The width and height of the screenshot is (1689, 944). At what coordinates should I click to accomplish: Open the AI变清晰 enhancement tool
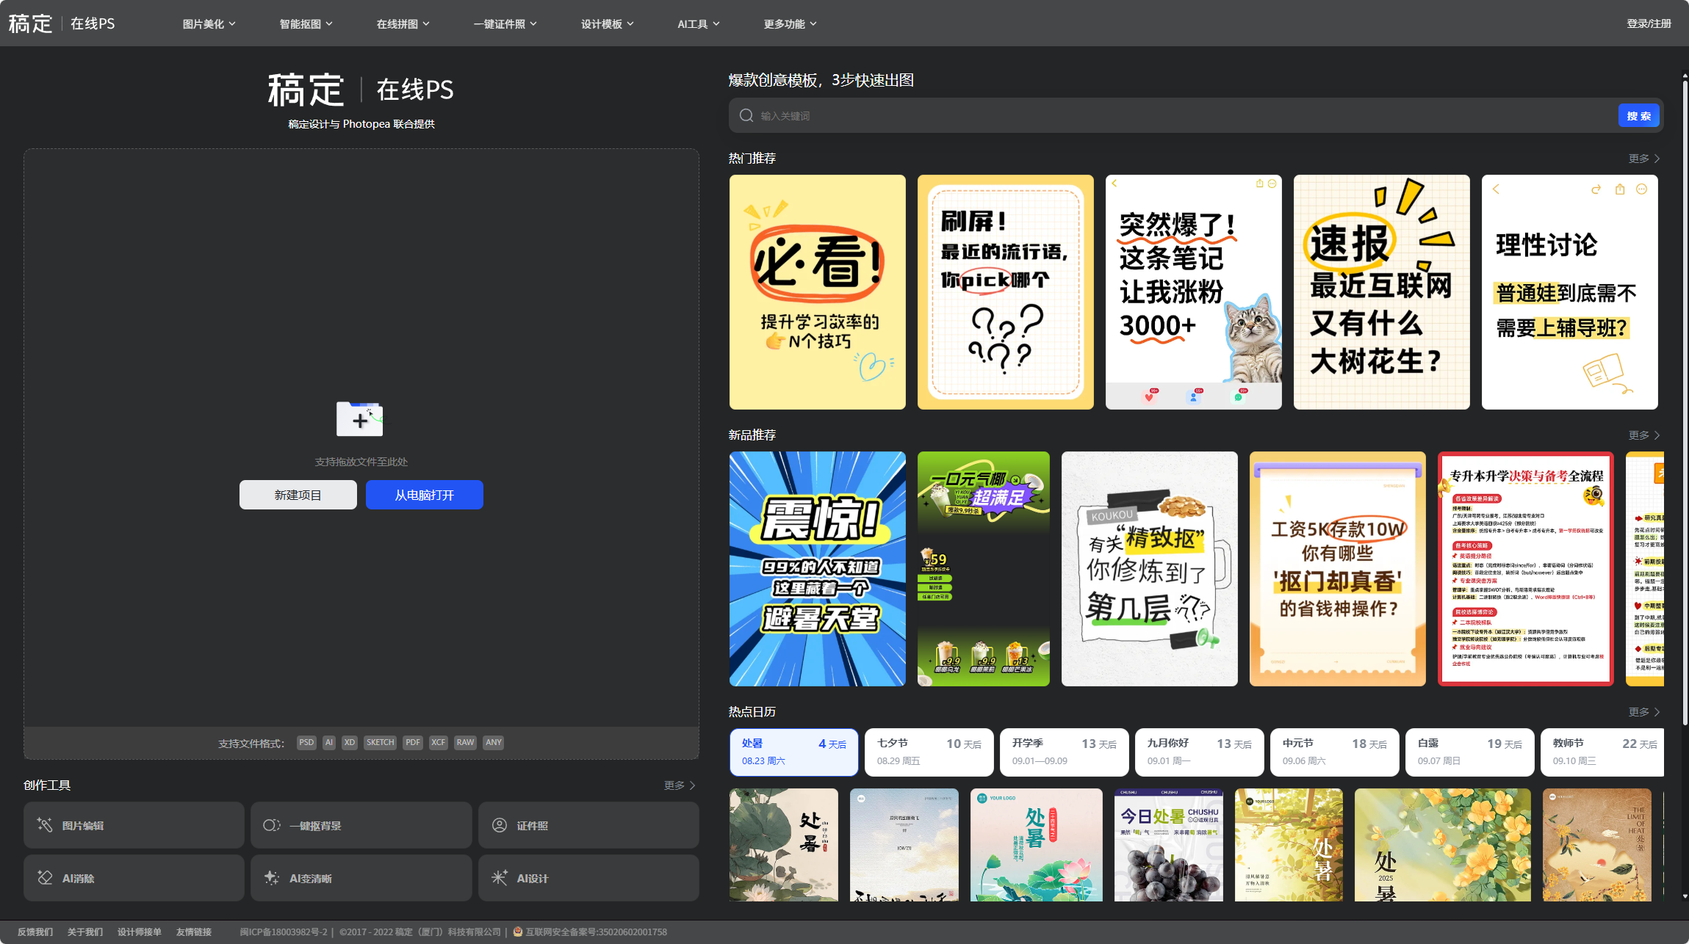click(x=361, y=878)
